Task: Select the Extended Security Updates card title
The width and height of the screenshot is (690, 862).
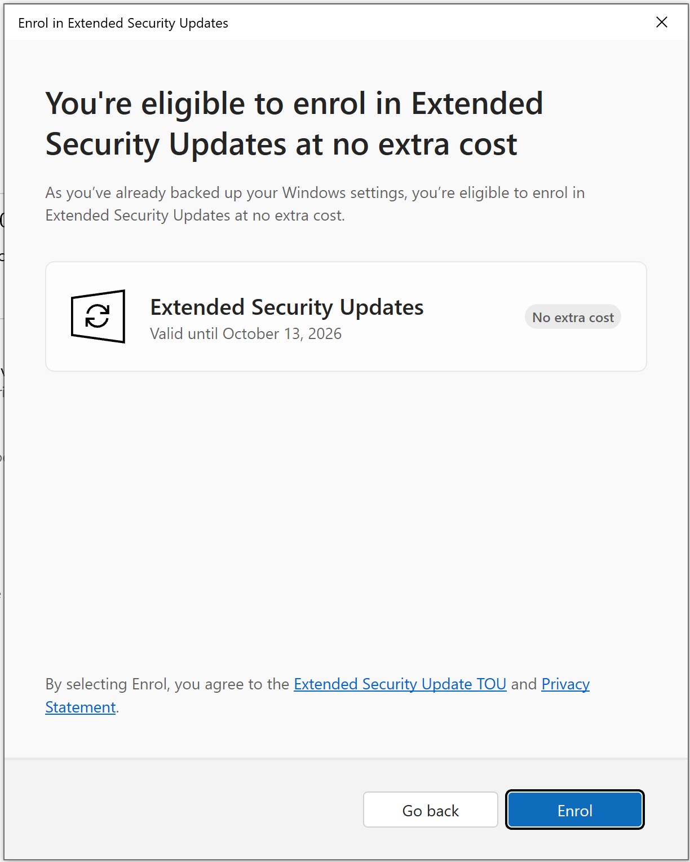Action: point(286,307)
